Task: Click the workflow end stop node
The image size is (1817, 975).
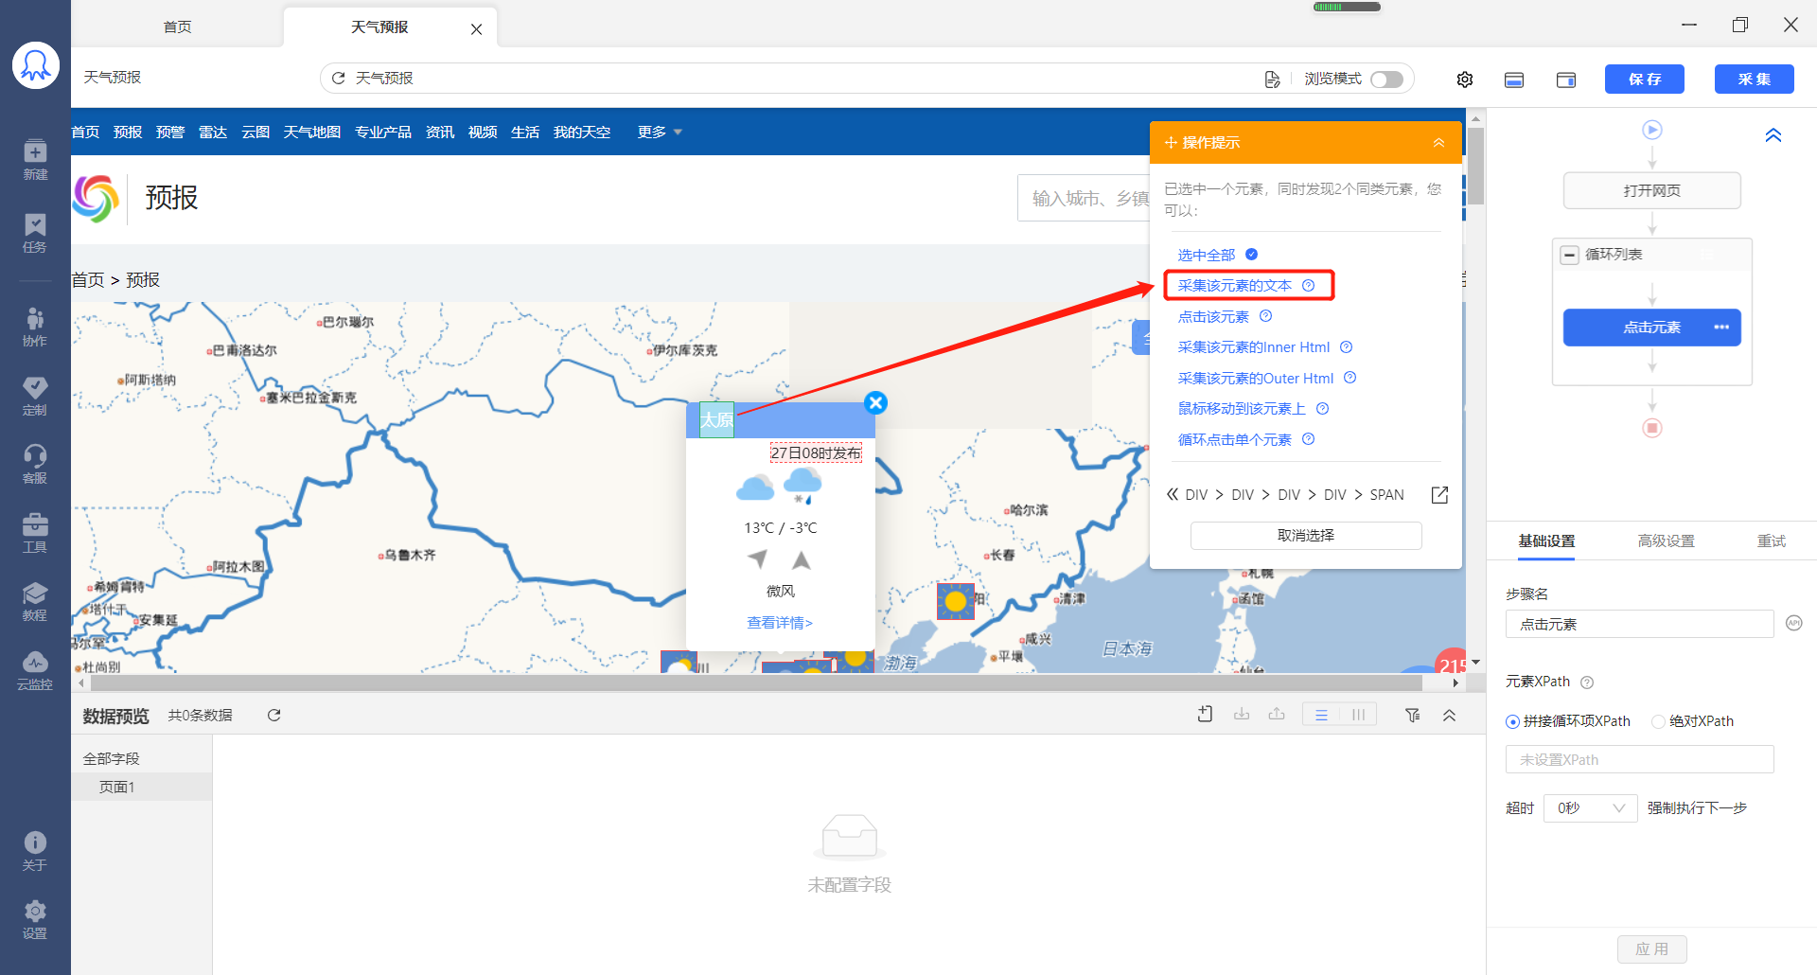Action: coord(1652,428)
